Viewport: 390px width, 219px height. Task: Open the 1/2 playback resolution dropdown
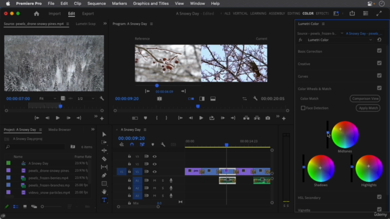point(85,99)
